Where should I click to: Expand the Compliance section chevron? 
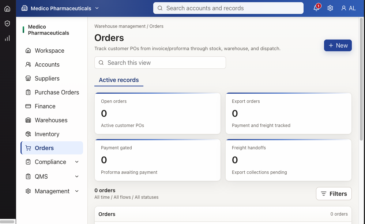[77, 162]
